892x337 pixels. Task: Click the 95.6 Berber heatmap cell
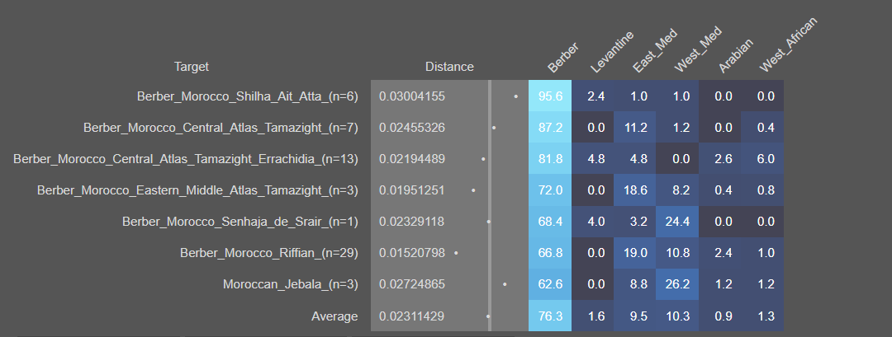pyautogui.click(x=550, y=96)
